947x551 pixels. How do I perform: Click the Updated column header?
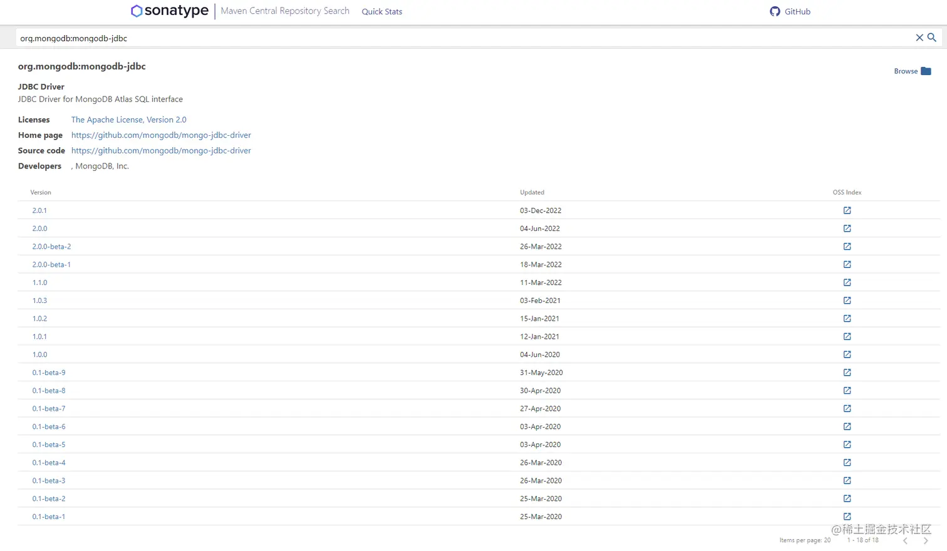coord(532,192)
